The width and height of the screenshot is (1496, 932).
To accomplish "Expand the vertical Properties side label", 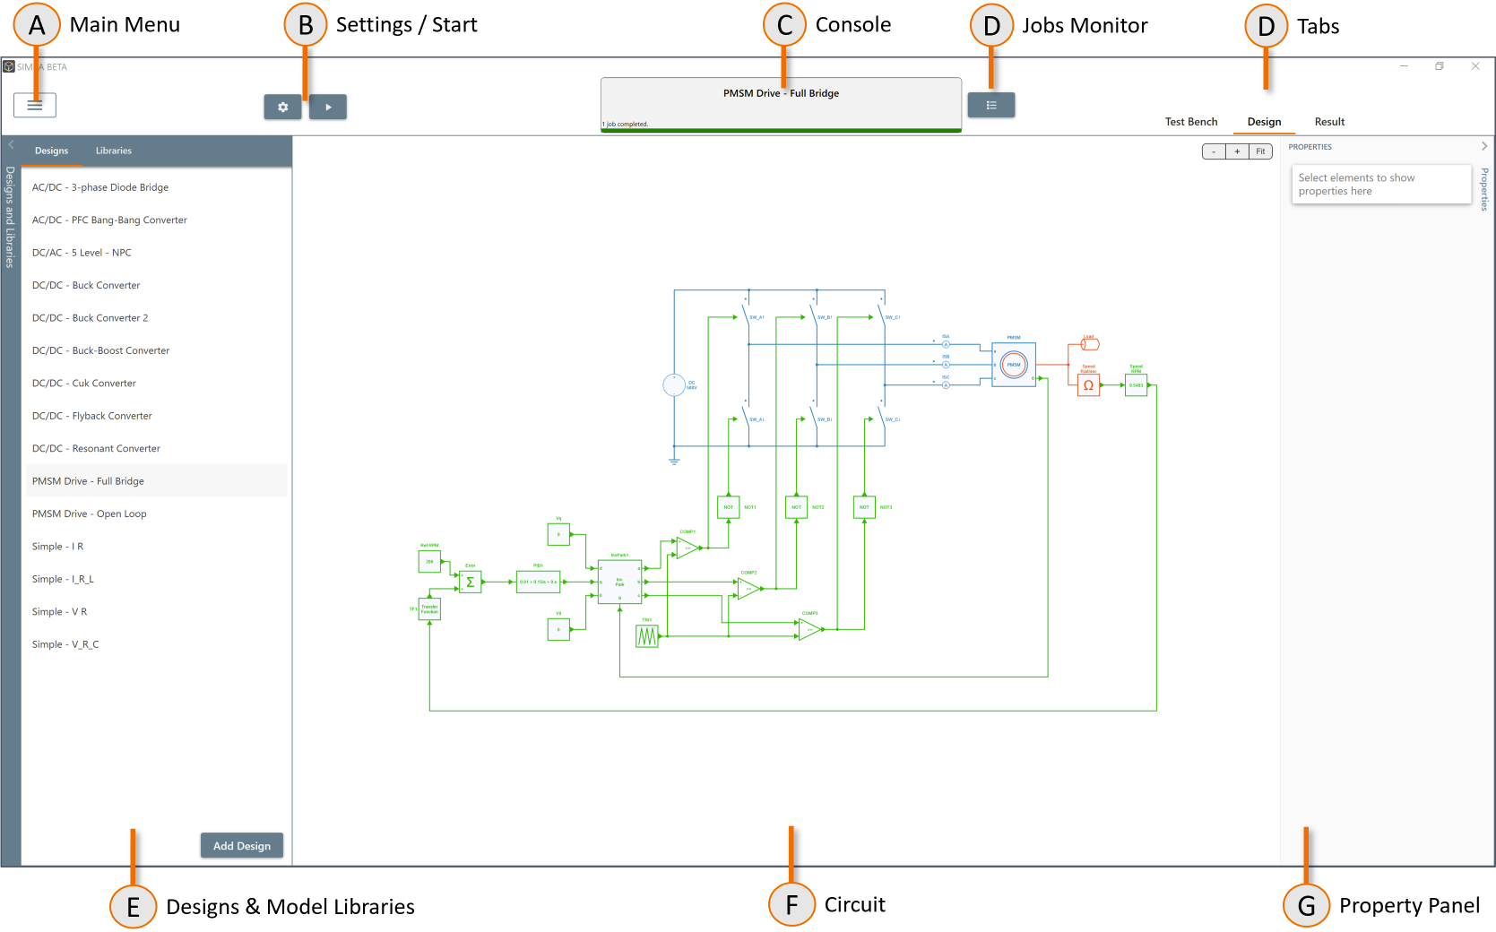I will coord(1484,189).
